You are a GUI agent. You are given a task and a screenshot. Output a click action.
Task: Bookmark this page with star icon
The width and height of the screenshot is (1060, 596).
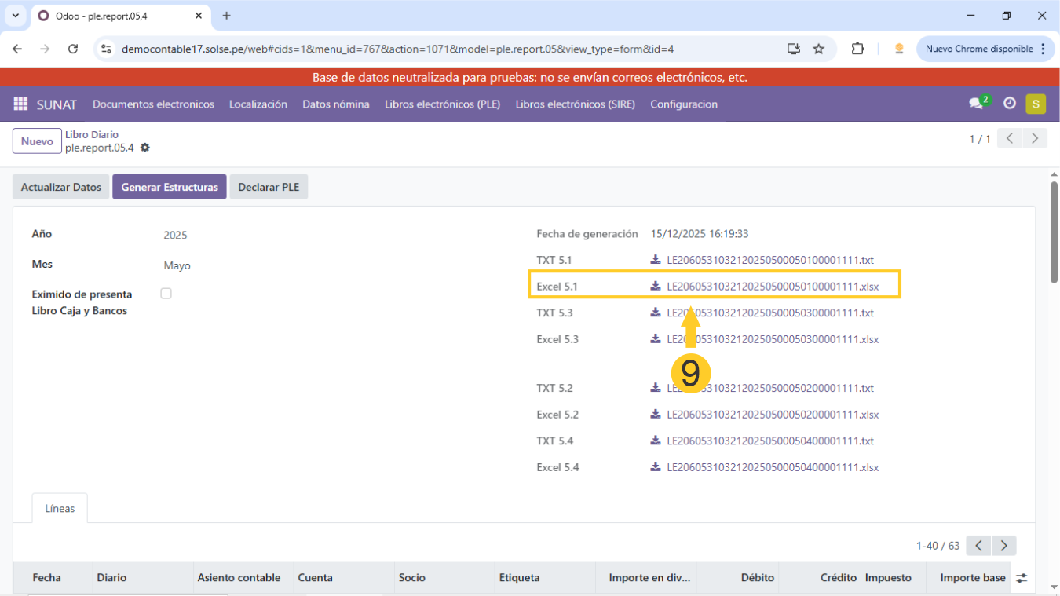point(818,49)
